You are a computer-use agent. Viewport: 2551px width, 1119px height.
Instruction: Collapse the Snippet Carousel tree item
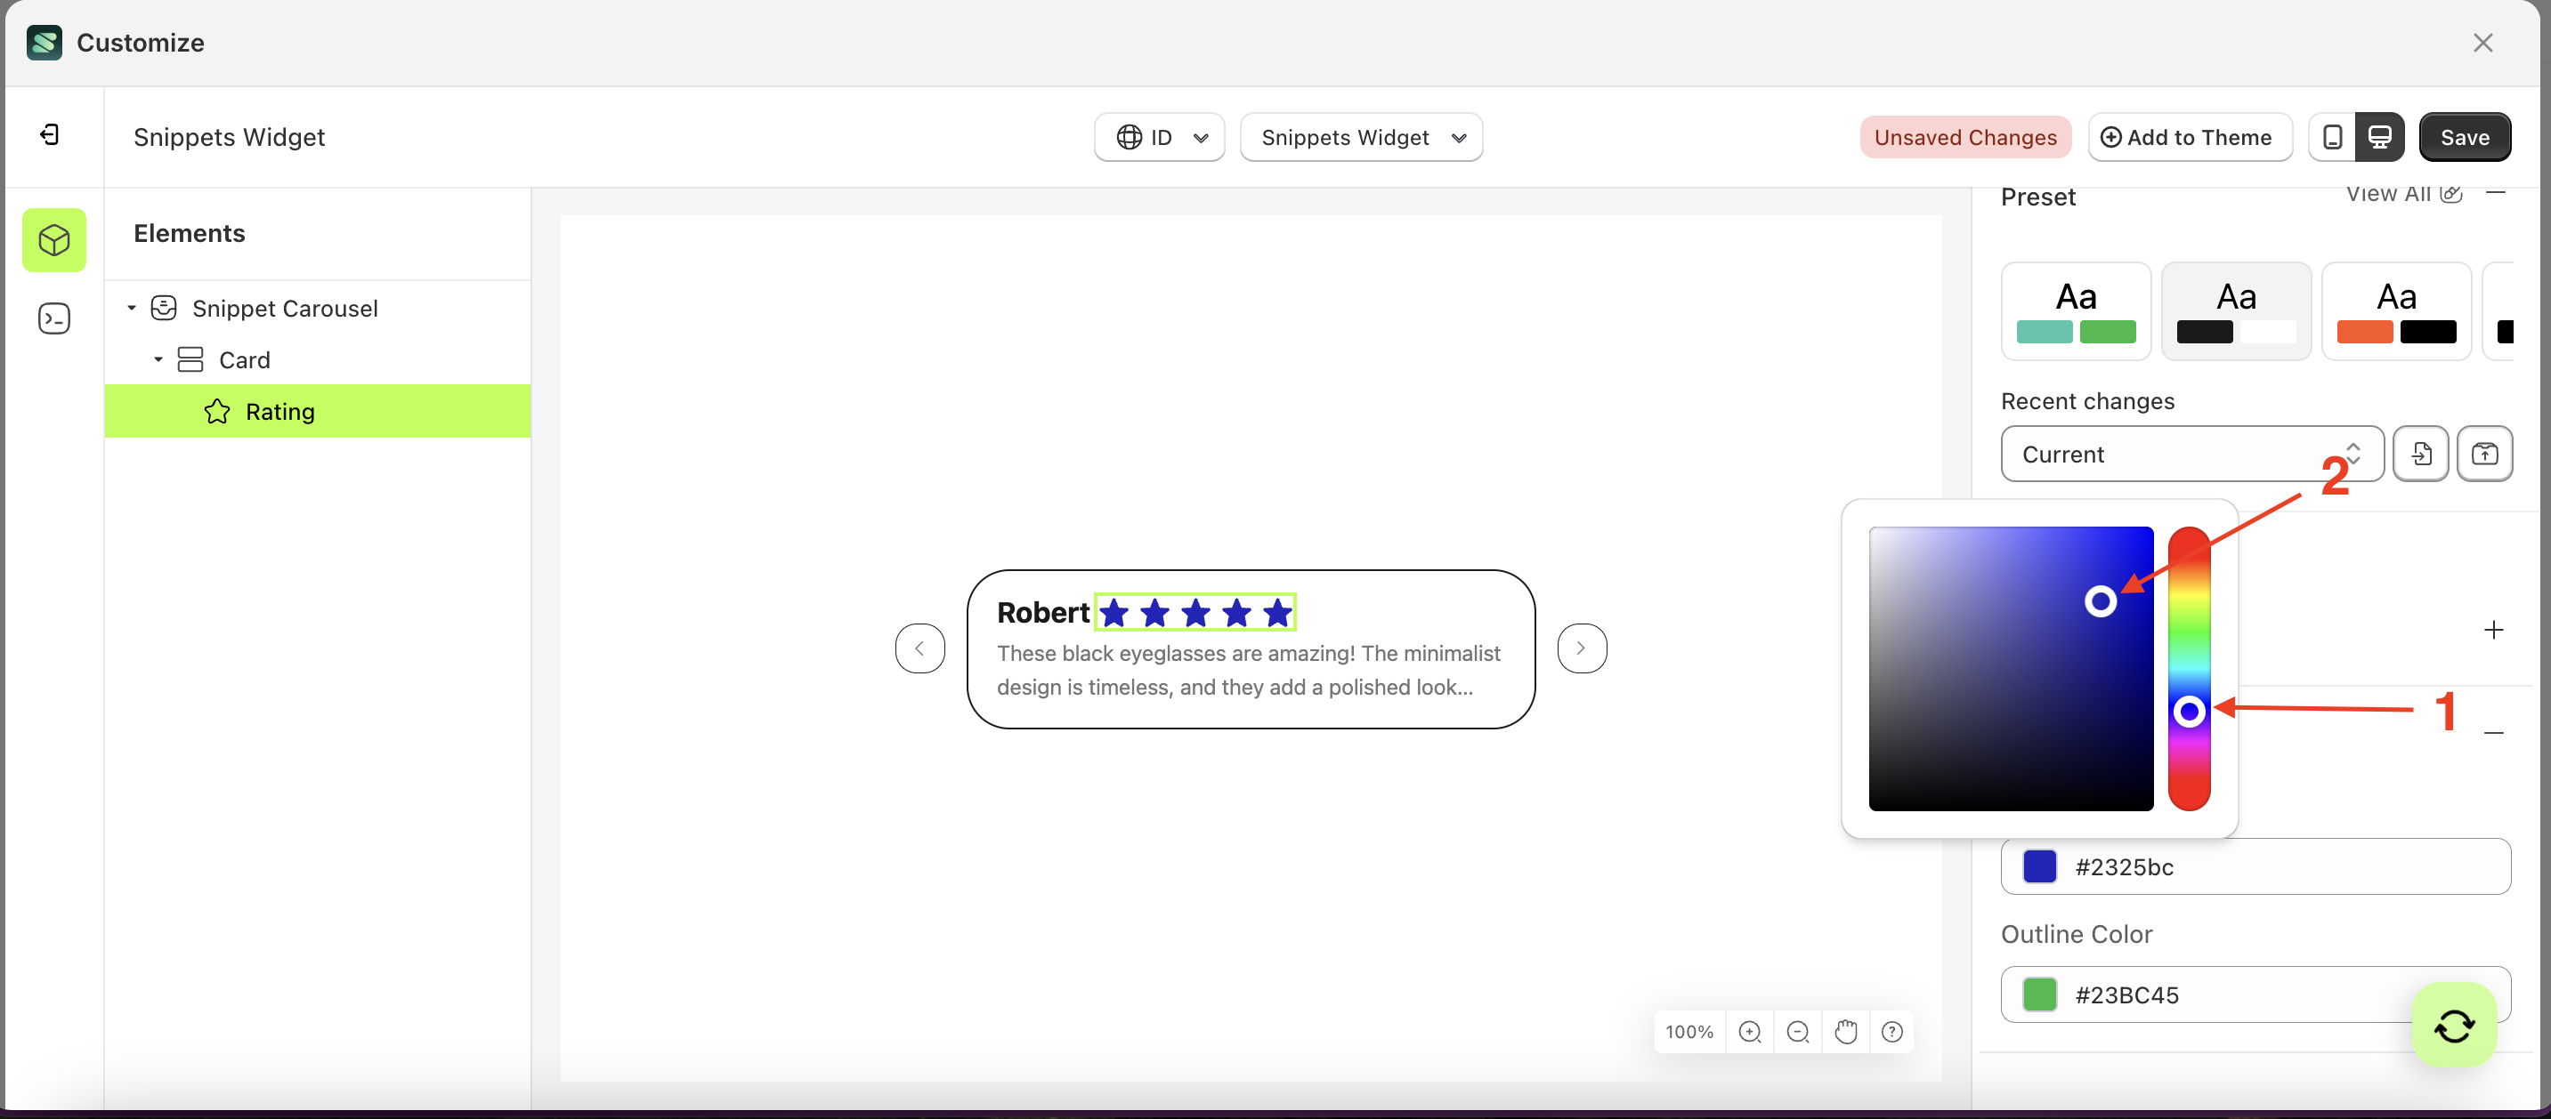click(132, 308)
